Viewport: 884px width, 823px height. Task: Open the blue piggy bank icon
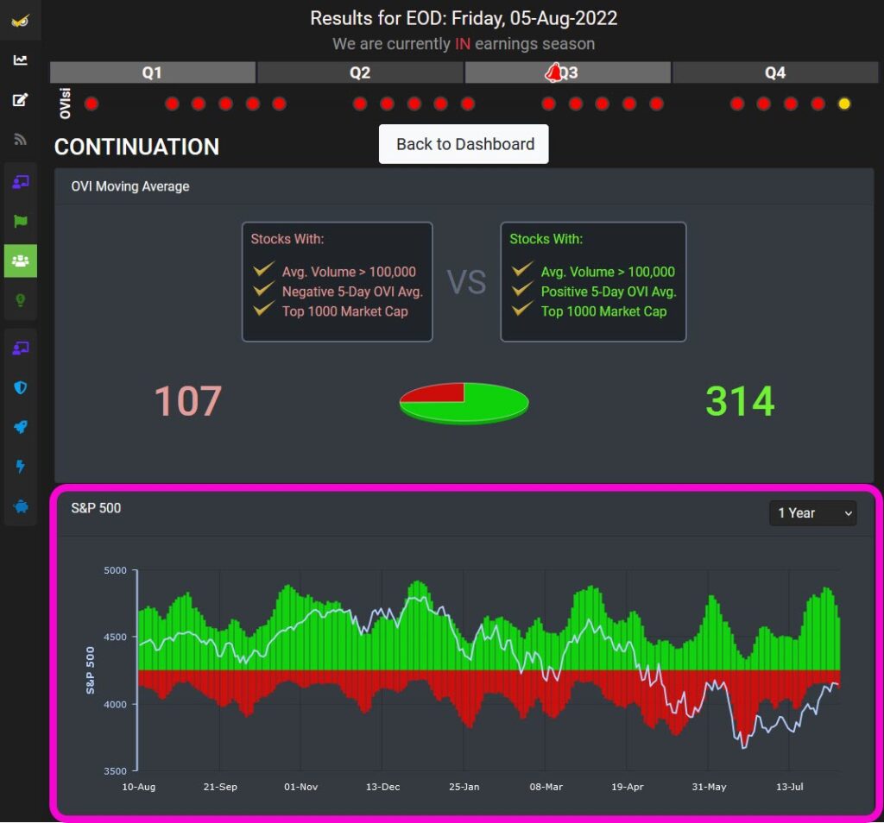20,506
